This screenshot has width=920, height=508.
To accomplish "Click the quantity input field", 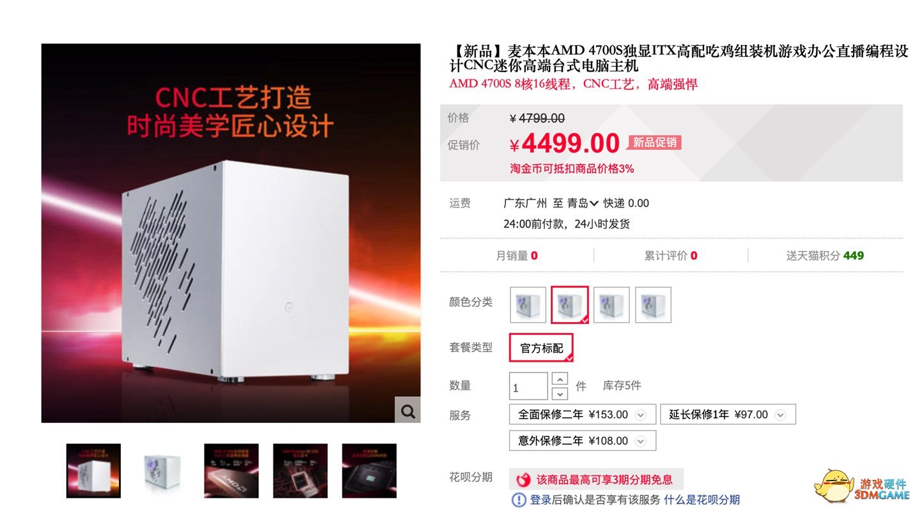I will click(528, 387).
